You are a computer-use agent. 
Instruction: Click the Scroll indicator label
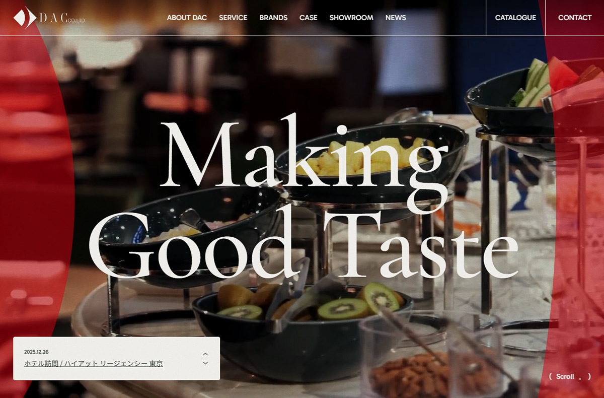click(565, 376)
